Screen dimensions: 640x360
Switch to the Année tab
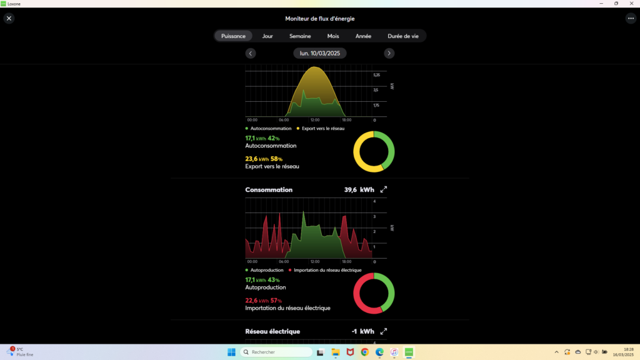[363, 36]
